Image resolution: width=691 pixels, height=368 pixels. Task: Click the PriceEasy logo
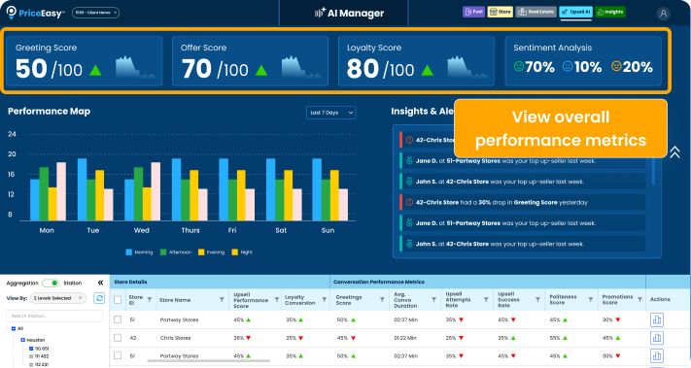click(36, 13)
